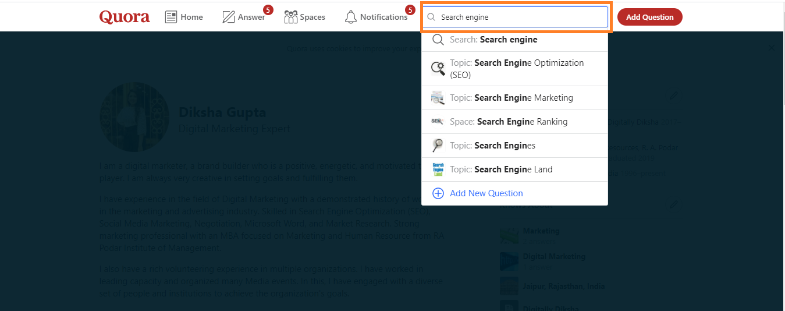Choose Topic: Search Engines suggestion
785x311 pixels.
514,146
